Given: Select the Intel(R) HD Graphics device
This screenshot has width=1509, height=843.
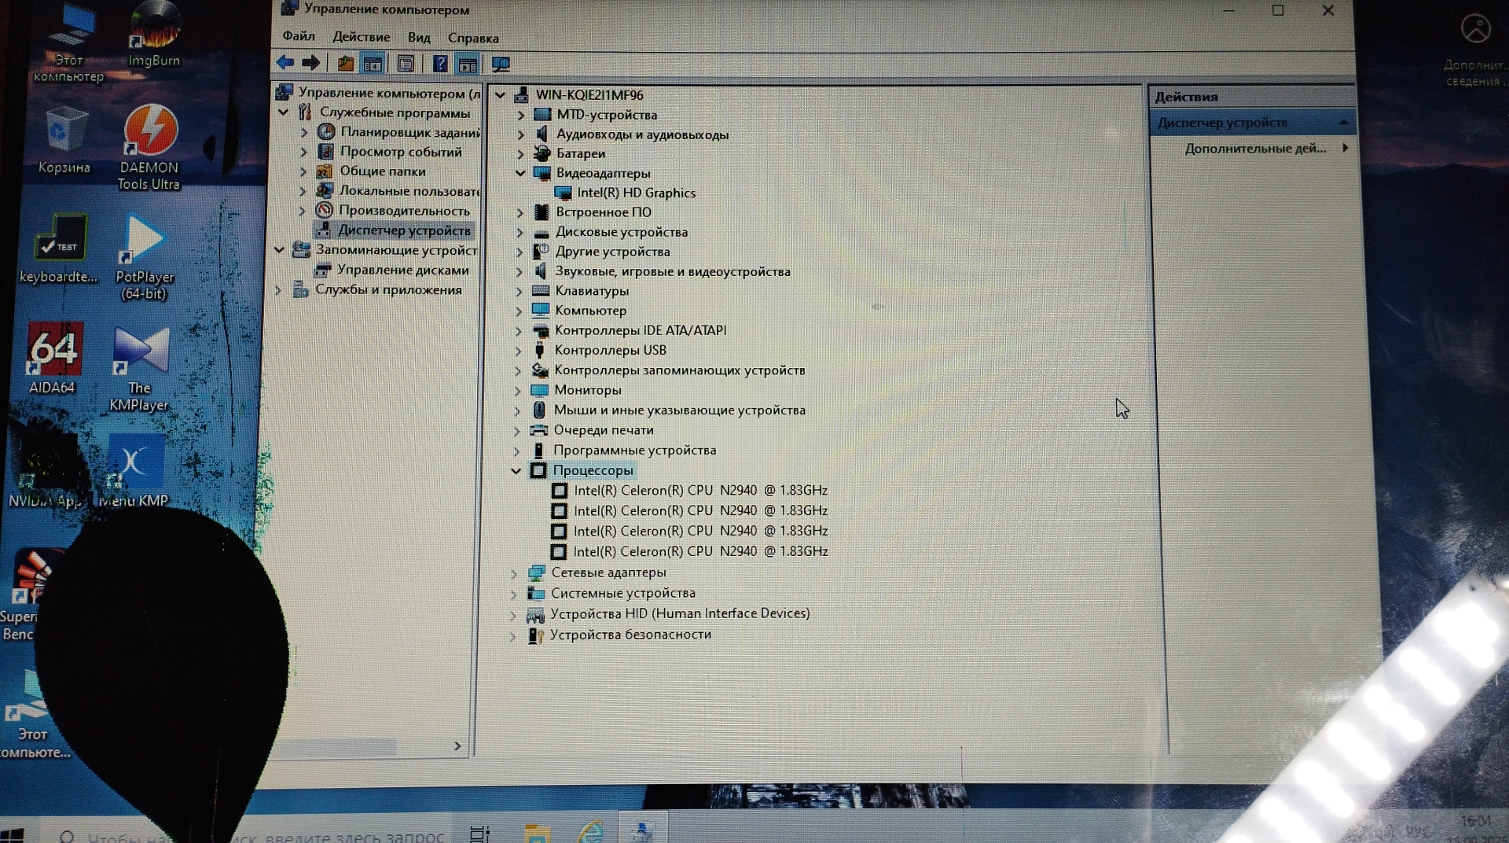Looking at the screenshot, I should click(x=636, y=193).
